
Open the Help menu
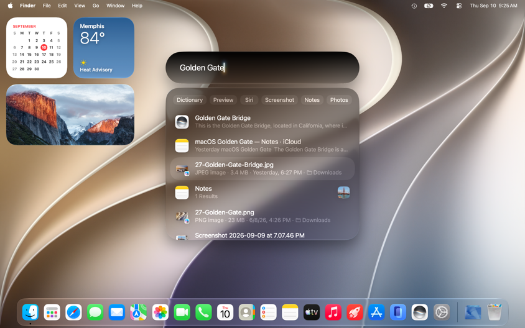click(137, 6)
